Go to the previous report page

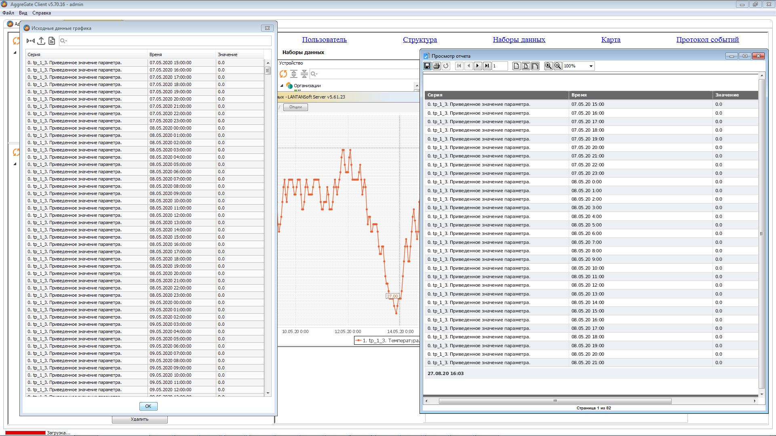[468, 66]
